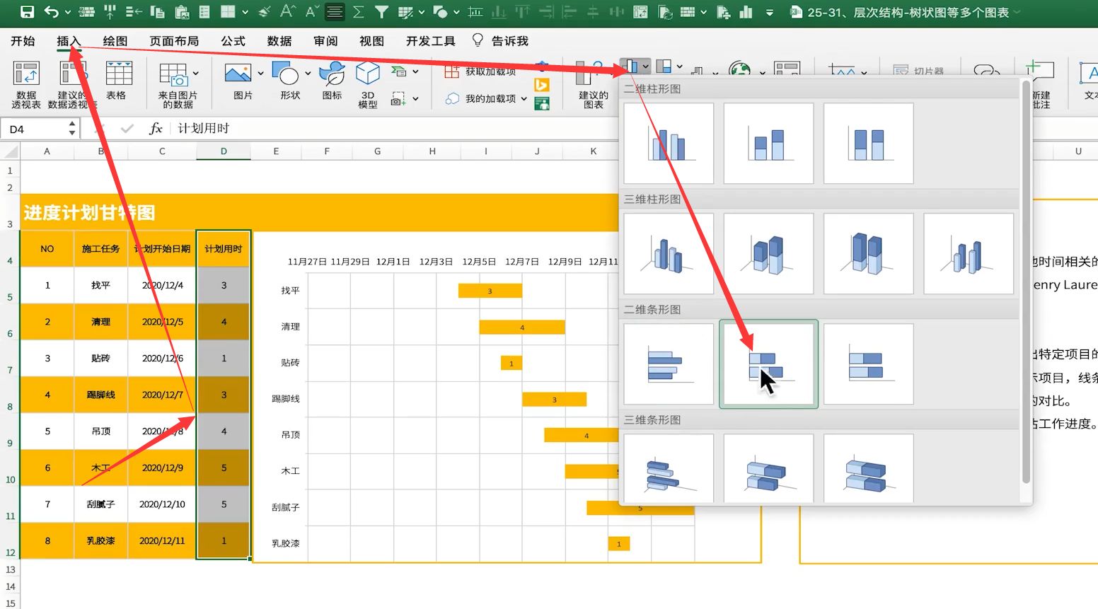
Task: Choose the 2D clustered column chart thumbnail
Action: (669, 144)
